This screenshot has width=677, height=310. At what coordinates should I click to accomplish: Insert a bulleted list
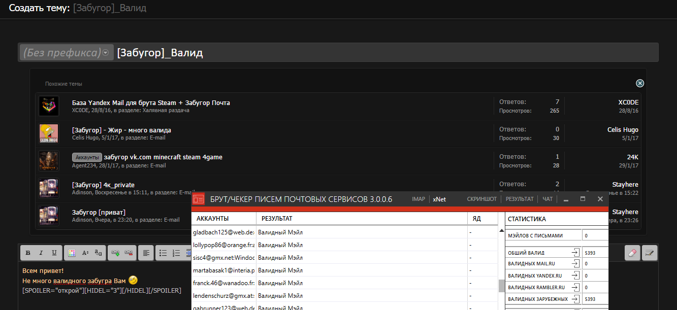coord(164,253)
